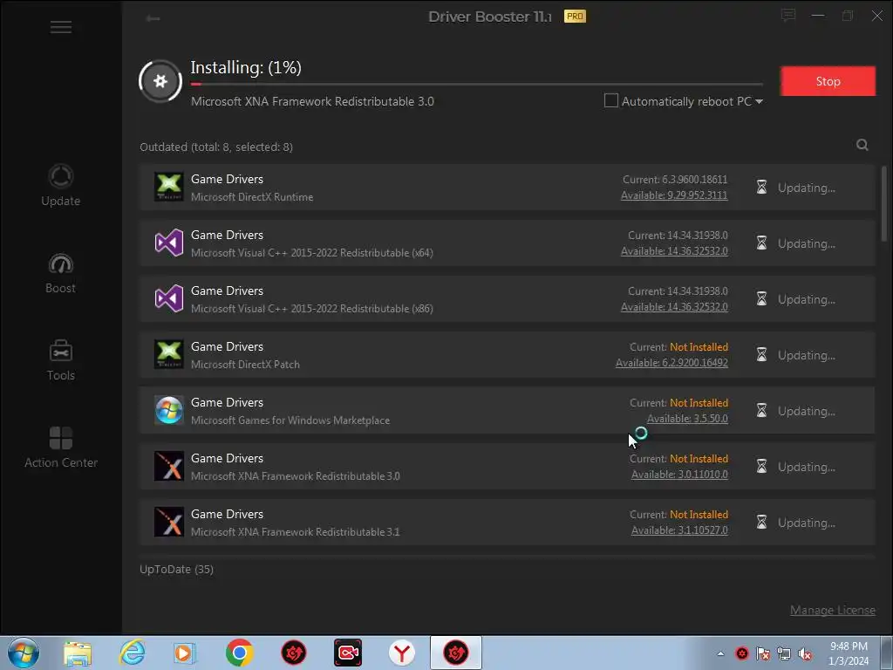Show hidden system tray icons
Viewport: 893px width, 670px height.
[x=720, y=653]
